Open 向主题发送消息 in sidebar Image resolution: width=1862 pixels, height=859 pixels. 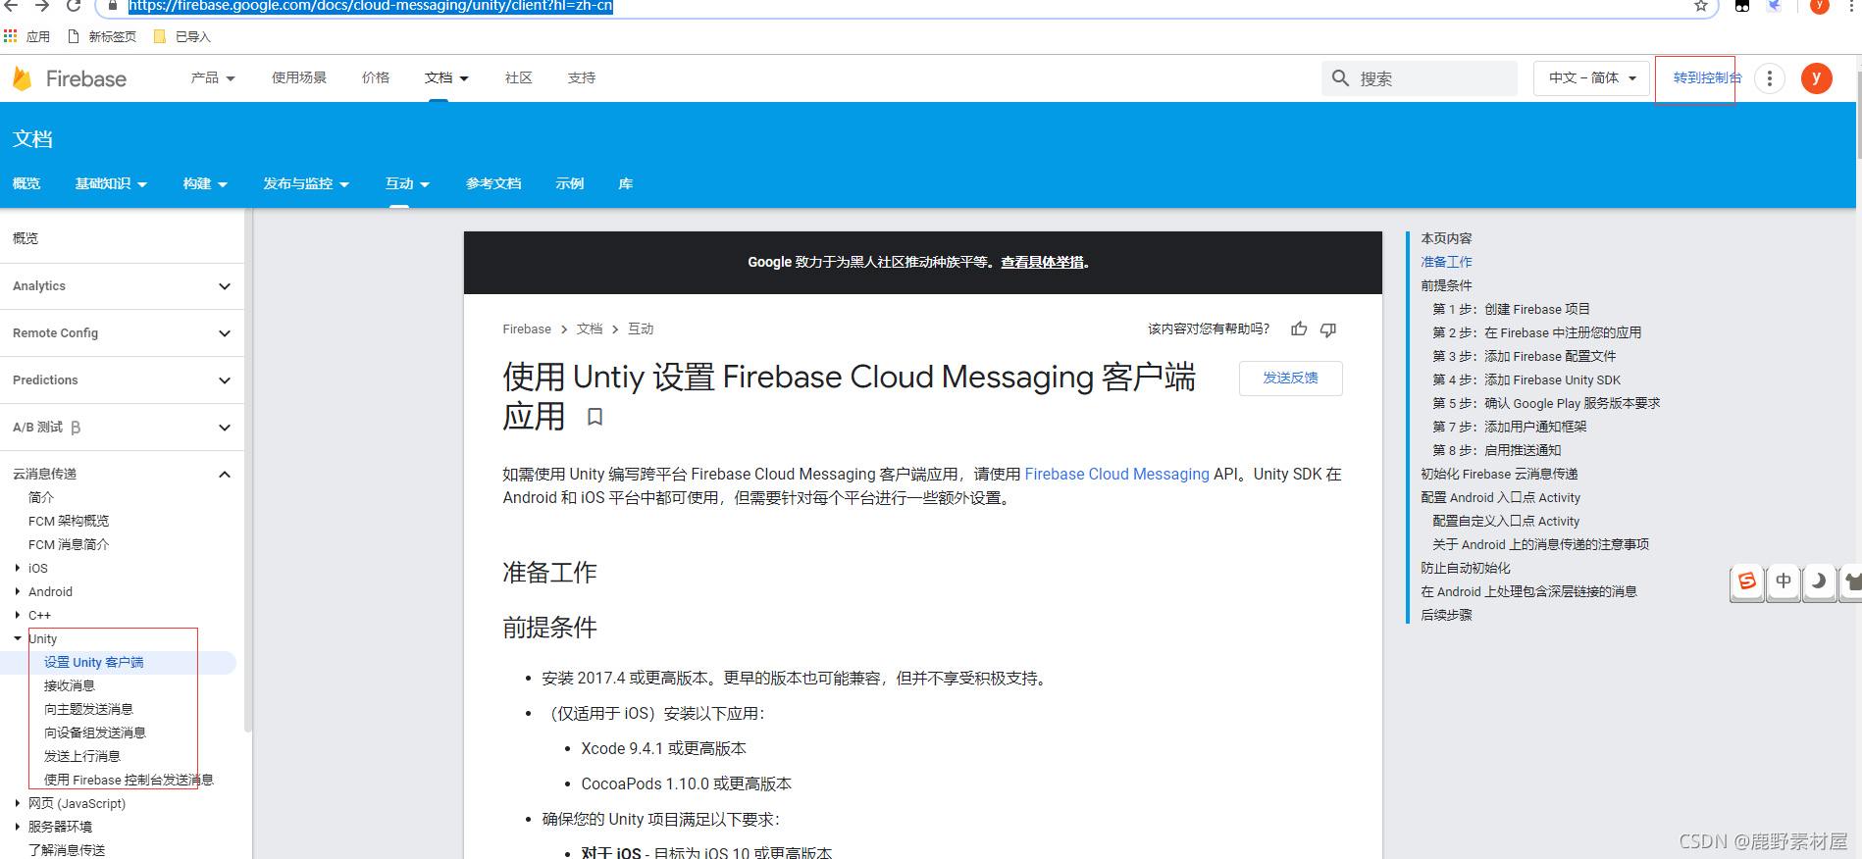(x=88, y=709)
